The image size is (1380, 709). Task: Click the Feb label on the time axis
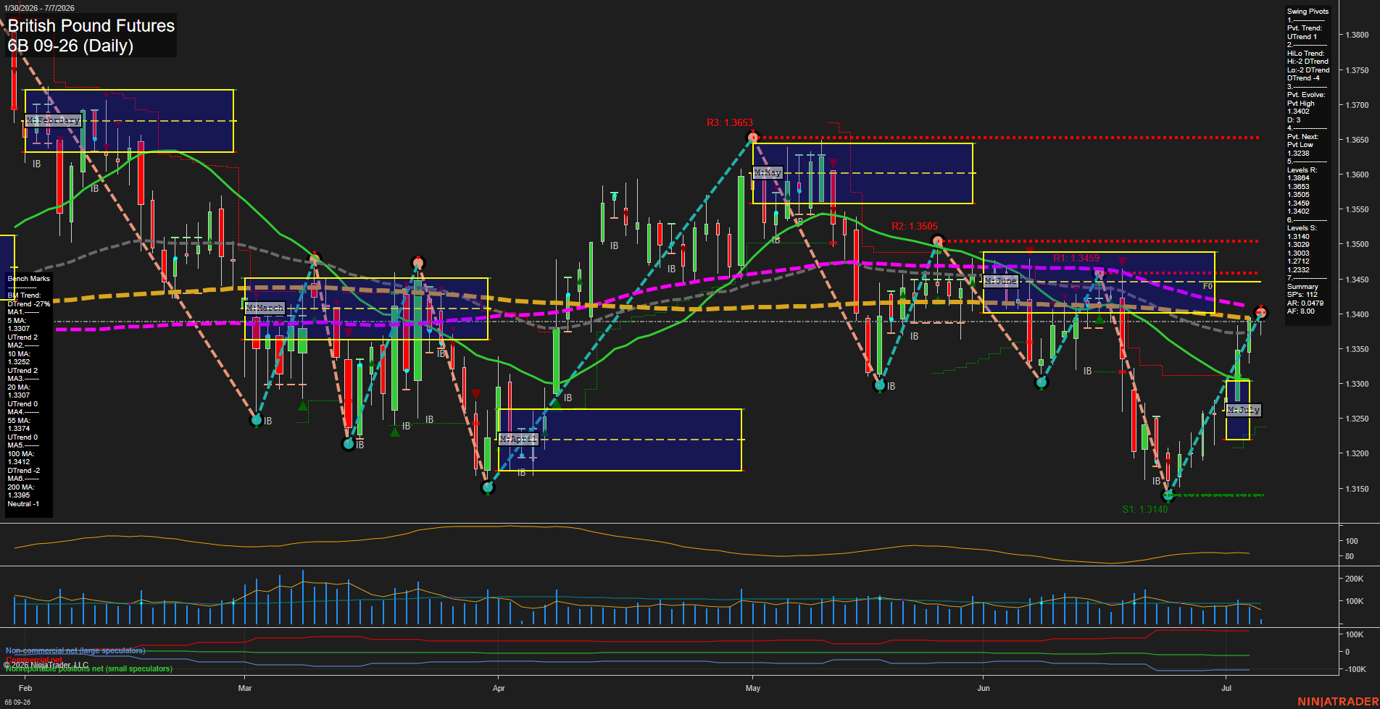tap(25, 688)
